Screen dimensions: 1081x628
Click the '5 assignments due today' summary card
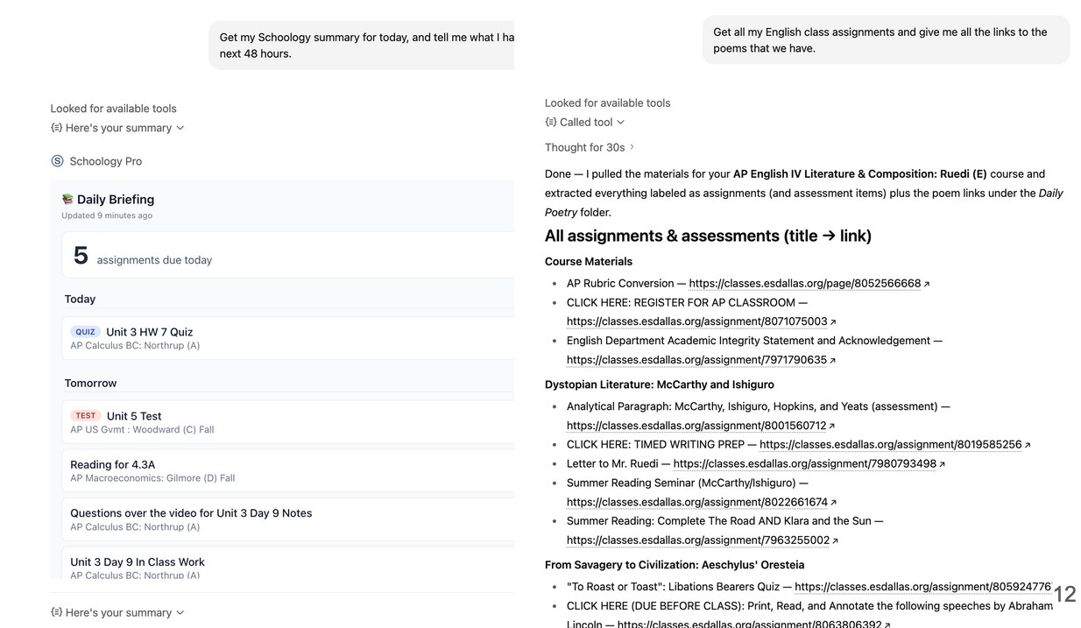click(288, 256)
